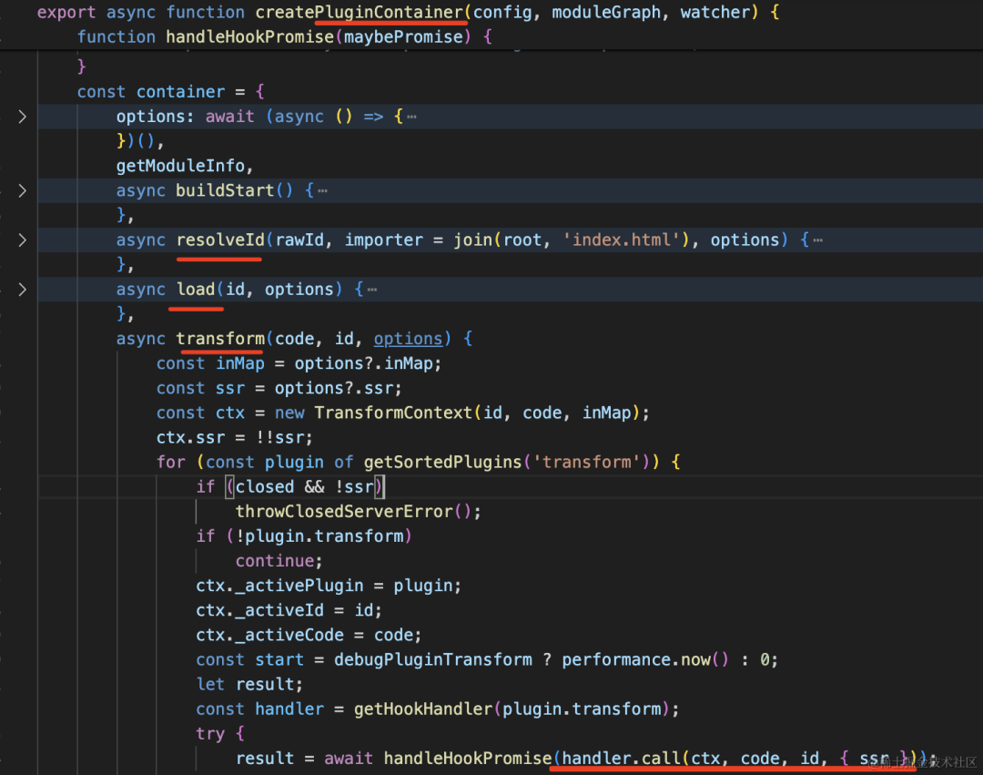
Task: Click the createPluginContainer function name
Action: coord(359,13)
